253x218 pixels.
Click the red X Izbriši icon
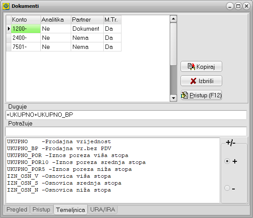(193, 81)
